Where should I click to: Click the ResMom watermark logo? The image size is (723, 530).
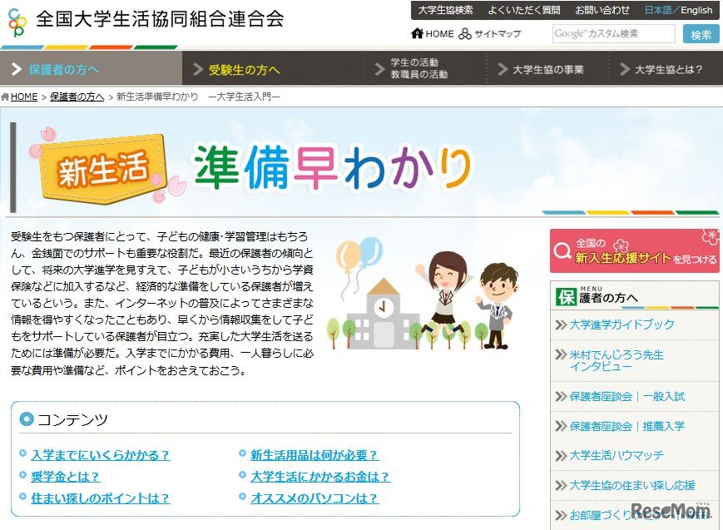click(672, 511)
